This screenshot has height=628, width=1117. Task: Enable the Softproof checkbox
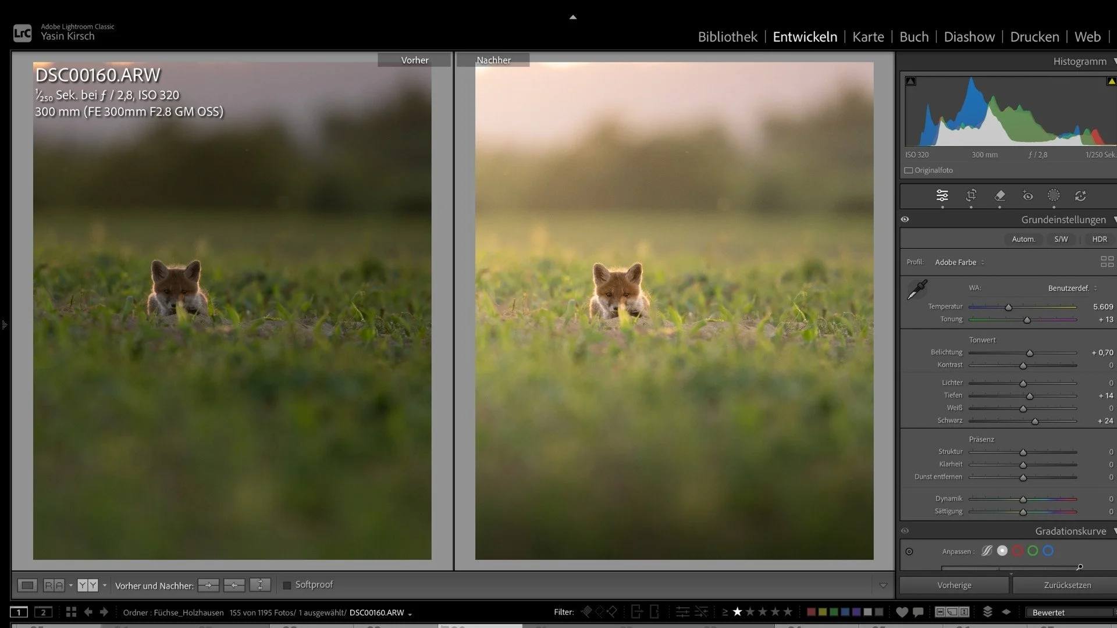[x=287, y=585]
